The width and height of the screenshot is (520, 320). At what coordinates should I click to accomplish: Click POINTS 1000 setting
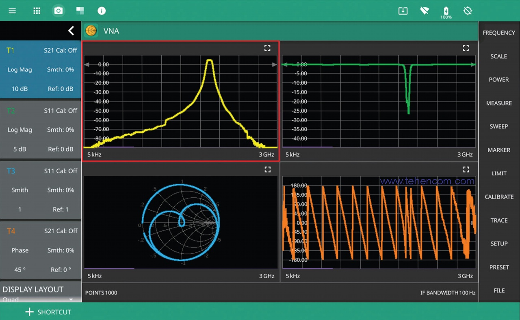coord(101,293)
